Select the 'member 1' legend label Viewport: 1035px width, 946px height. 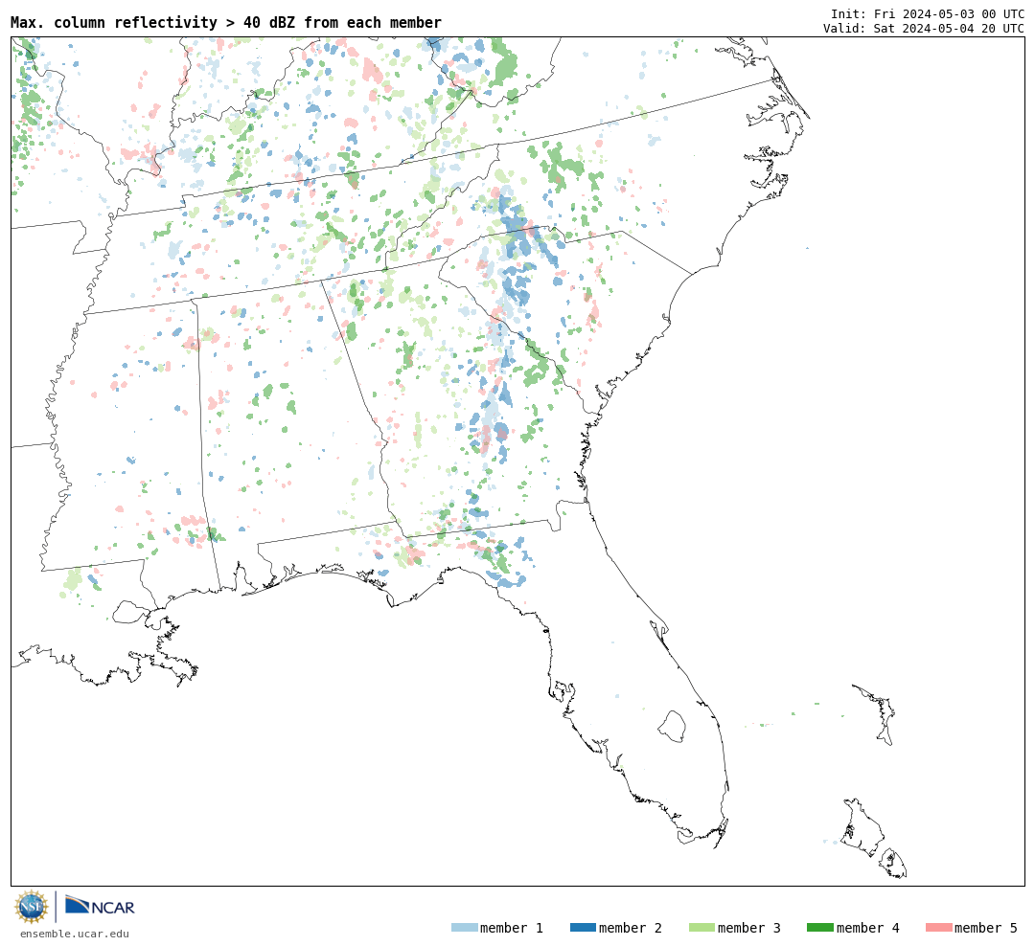click(x=512, y=928)
